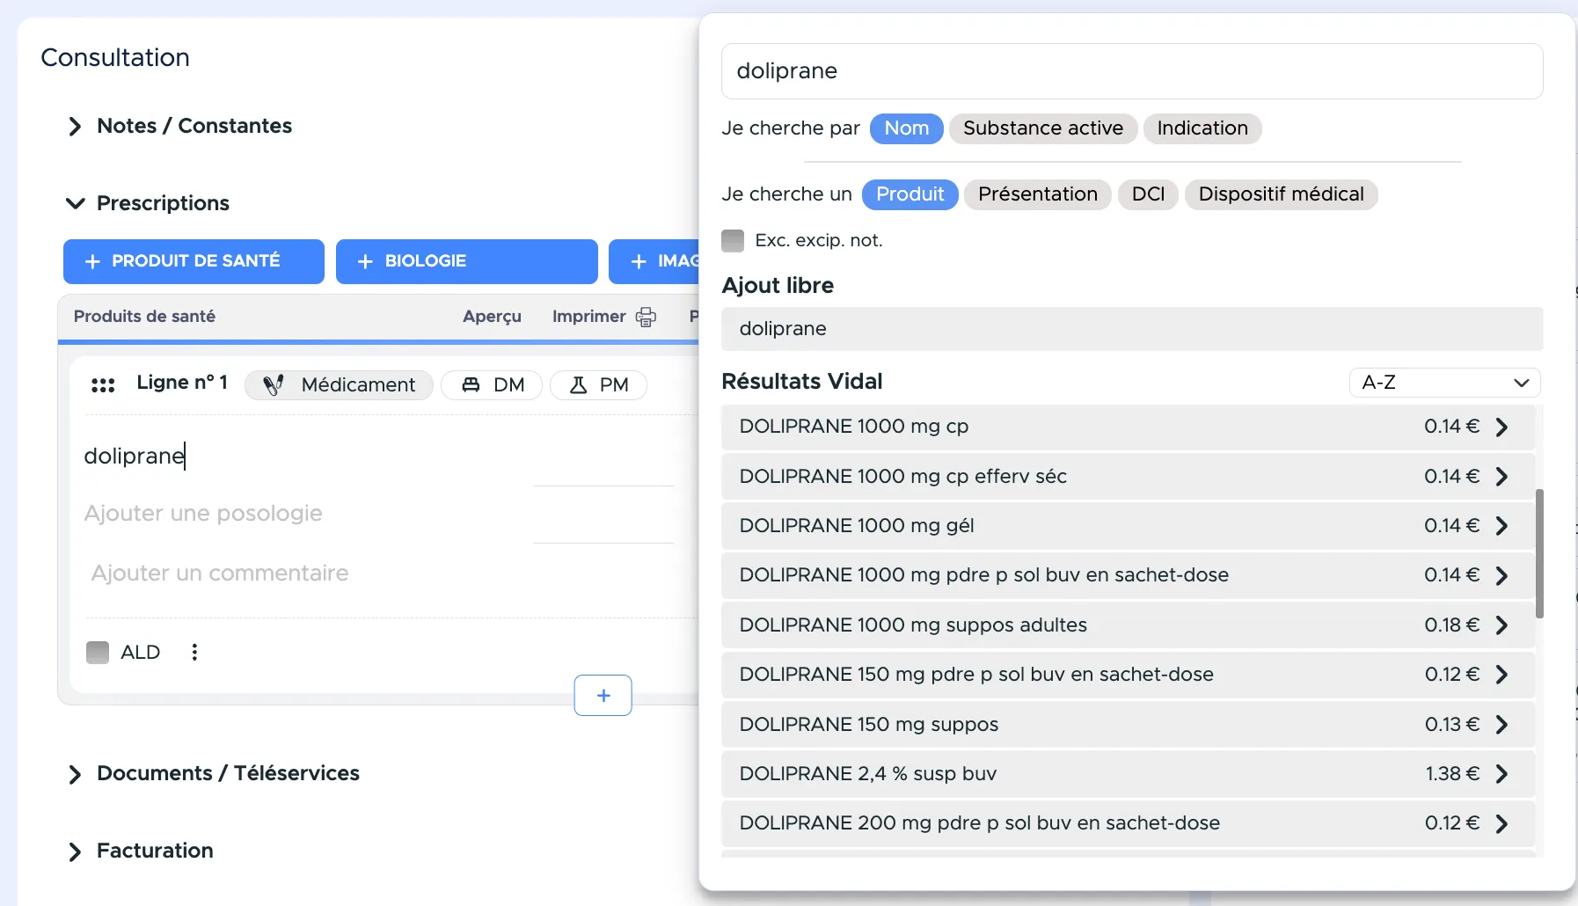Click the plus button below prescription line
This screenshot has width=1578, height=906.
click(603, 695)
